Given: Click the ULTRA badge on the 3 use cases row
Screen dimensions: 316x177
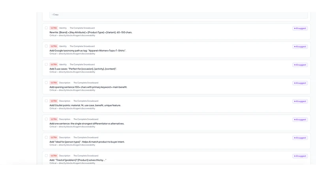Looking at the screenshot, I should point(54,65).
